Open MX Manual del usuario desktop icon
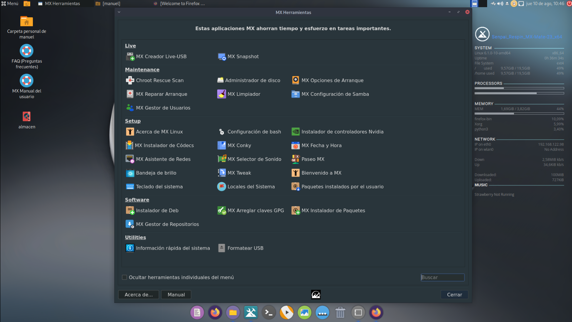This screenshot has height=322, width=572. 26,87
